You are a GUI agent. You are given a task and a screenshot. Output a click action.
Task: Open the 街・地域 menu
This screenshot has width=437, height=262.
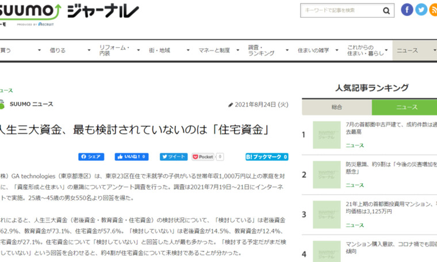[x=163, y=51]
